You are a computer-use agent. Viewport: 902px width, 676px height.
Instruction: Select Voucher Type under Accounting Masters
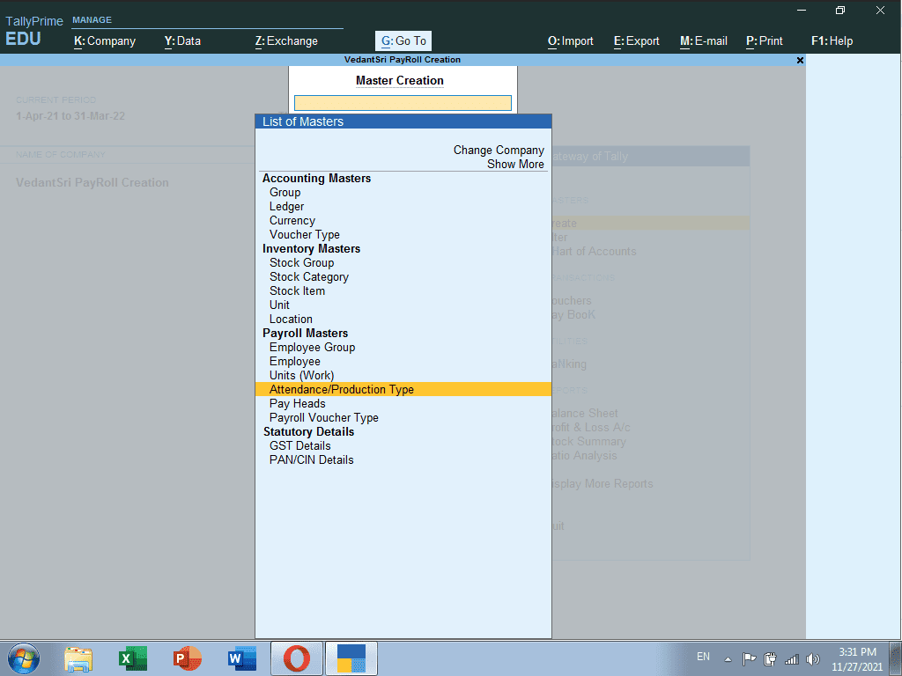304,234
